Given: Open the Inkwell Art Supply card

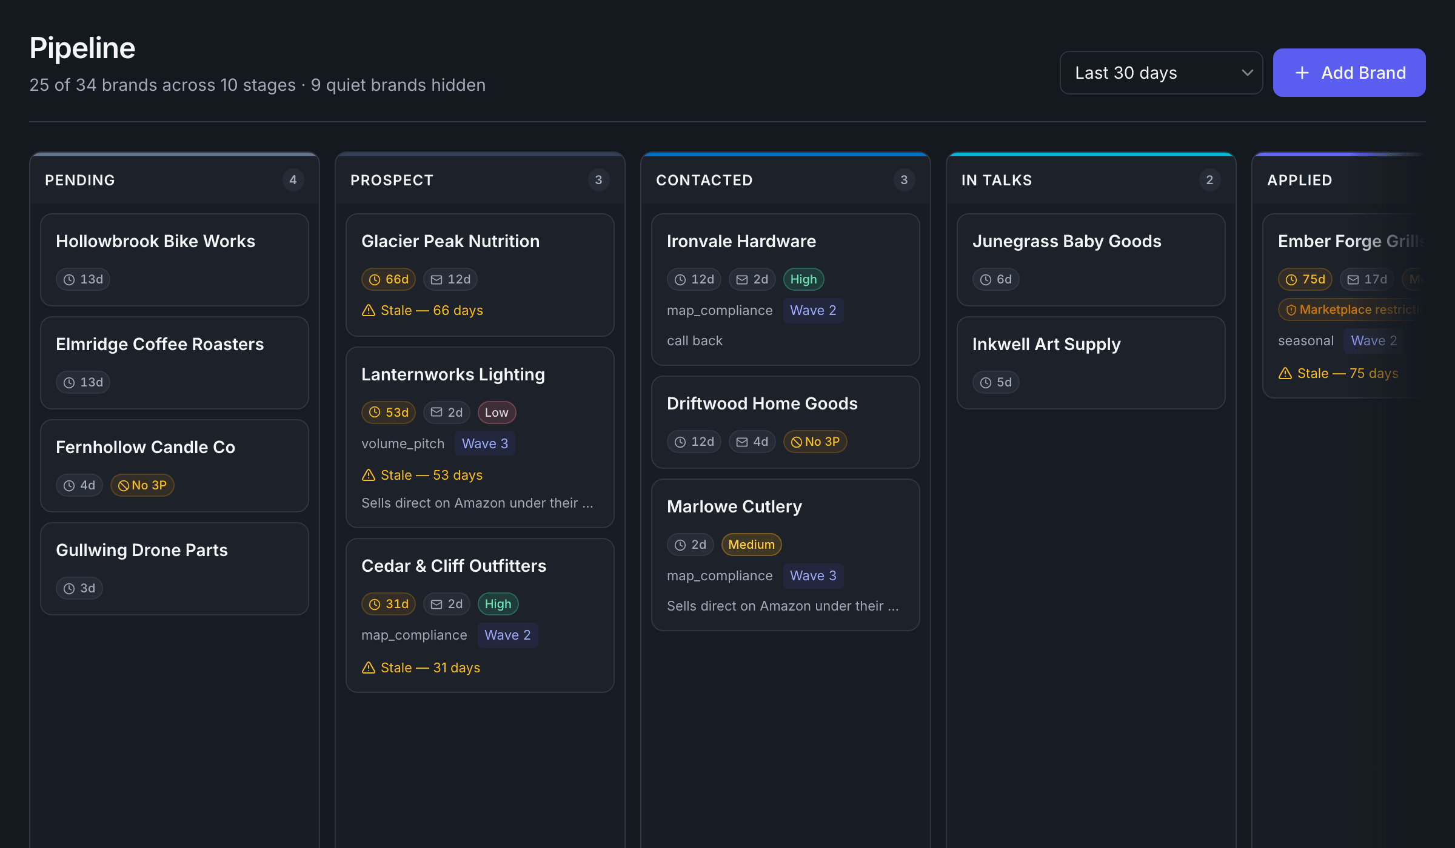Looking at the screenshot, I should pyautogui.click(x=1091, y=363).
